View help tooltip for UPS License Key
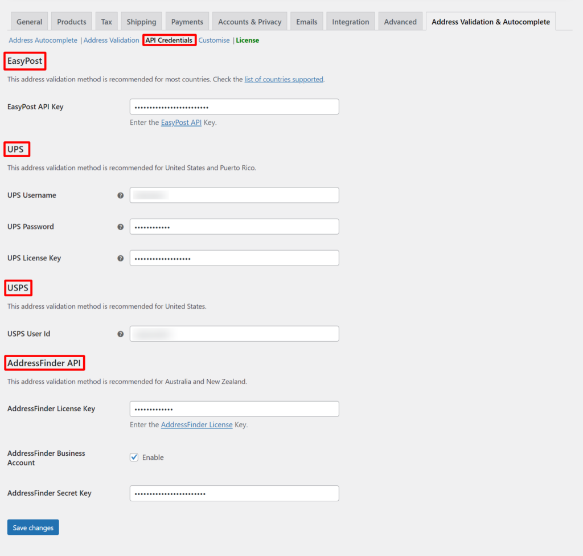The height and width of the screenshot is (556, 583). click(x=121, y=257)
